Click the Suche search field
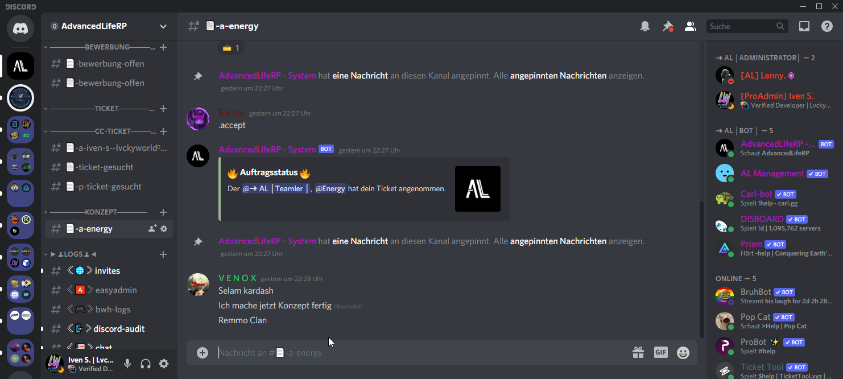The width and height of the screenshot is (843, 379). click(741, 26)
